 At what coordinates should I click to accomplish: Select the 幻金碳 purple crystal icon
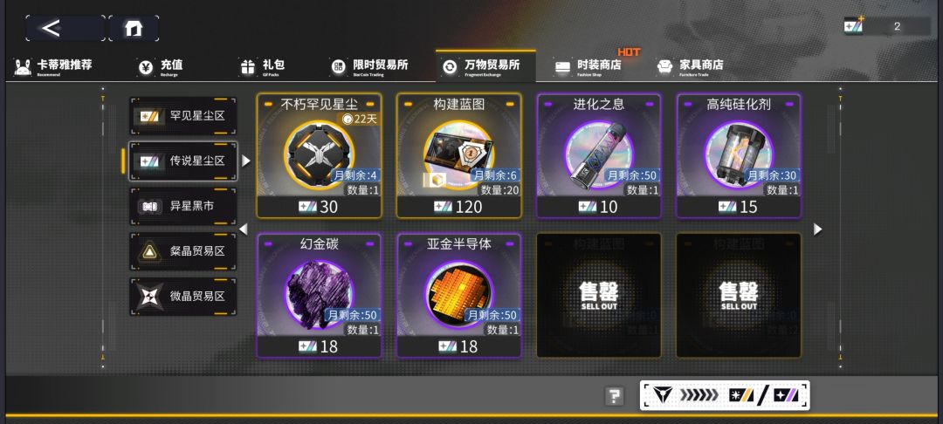point(319,294)
